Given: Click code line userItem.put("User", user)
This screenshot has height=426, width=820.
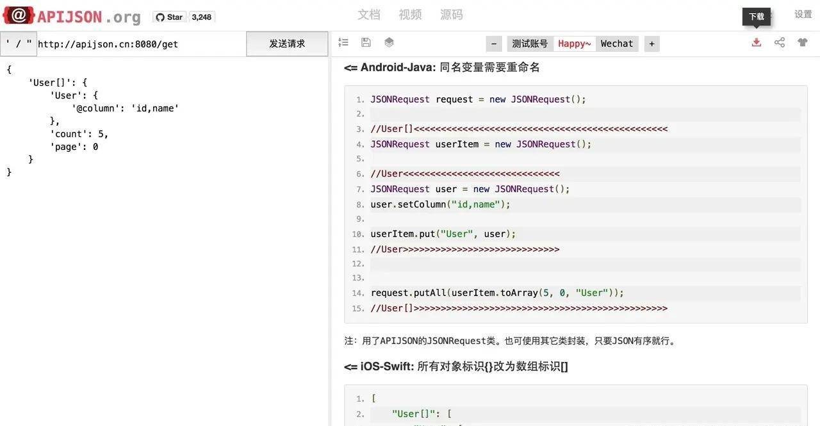Looking at the screenshot, I should pos(443,234).
